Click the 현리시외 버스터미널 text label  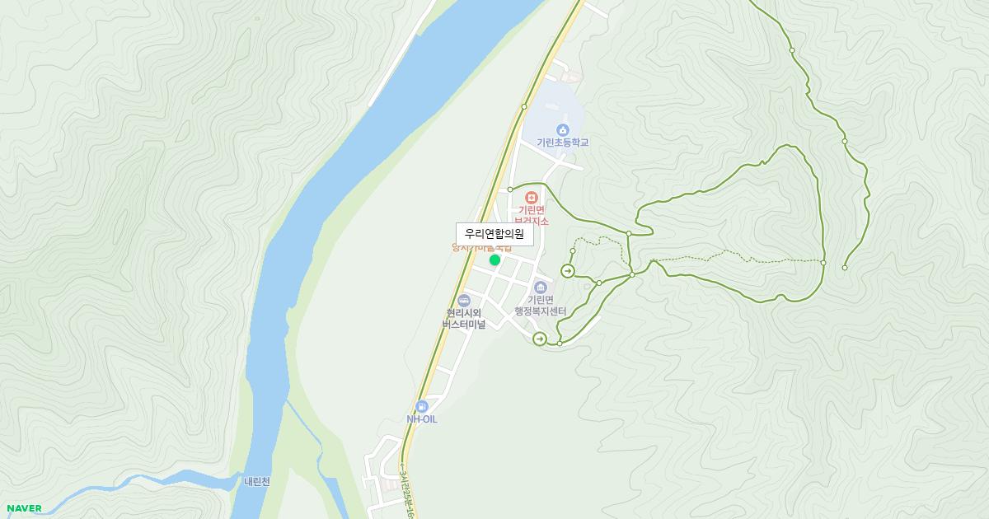463,319
